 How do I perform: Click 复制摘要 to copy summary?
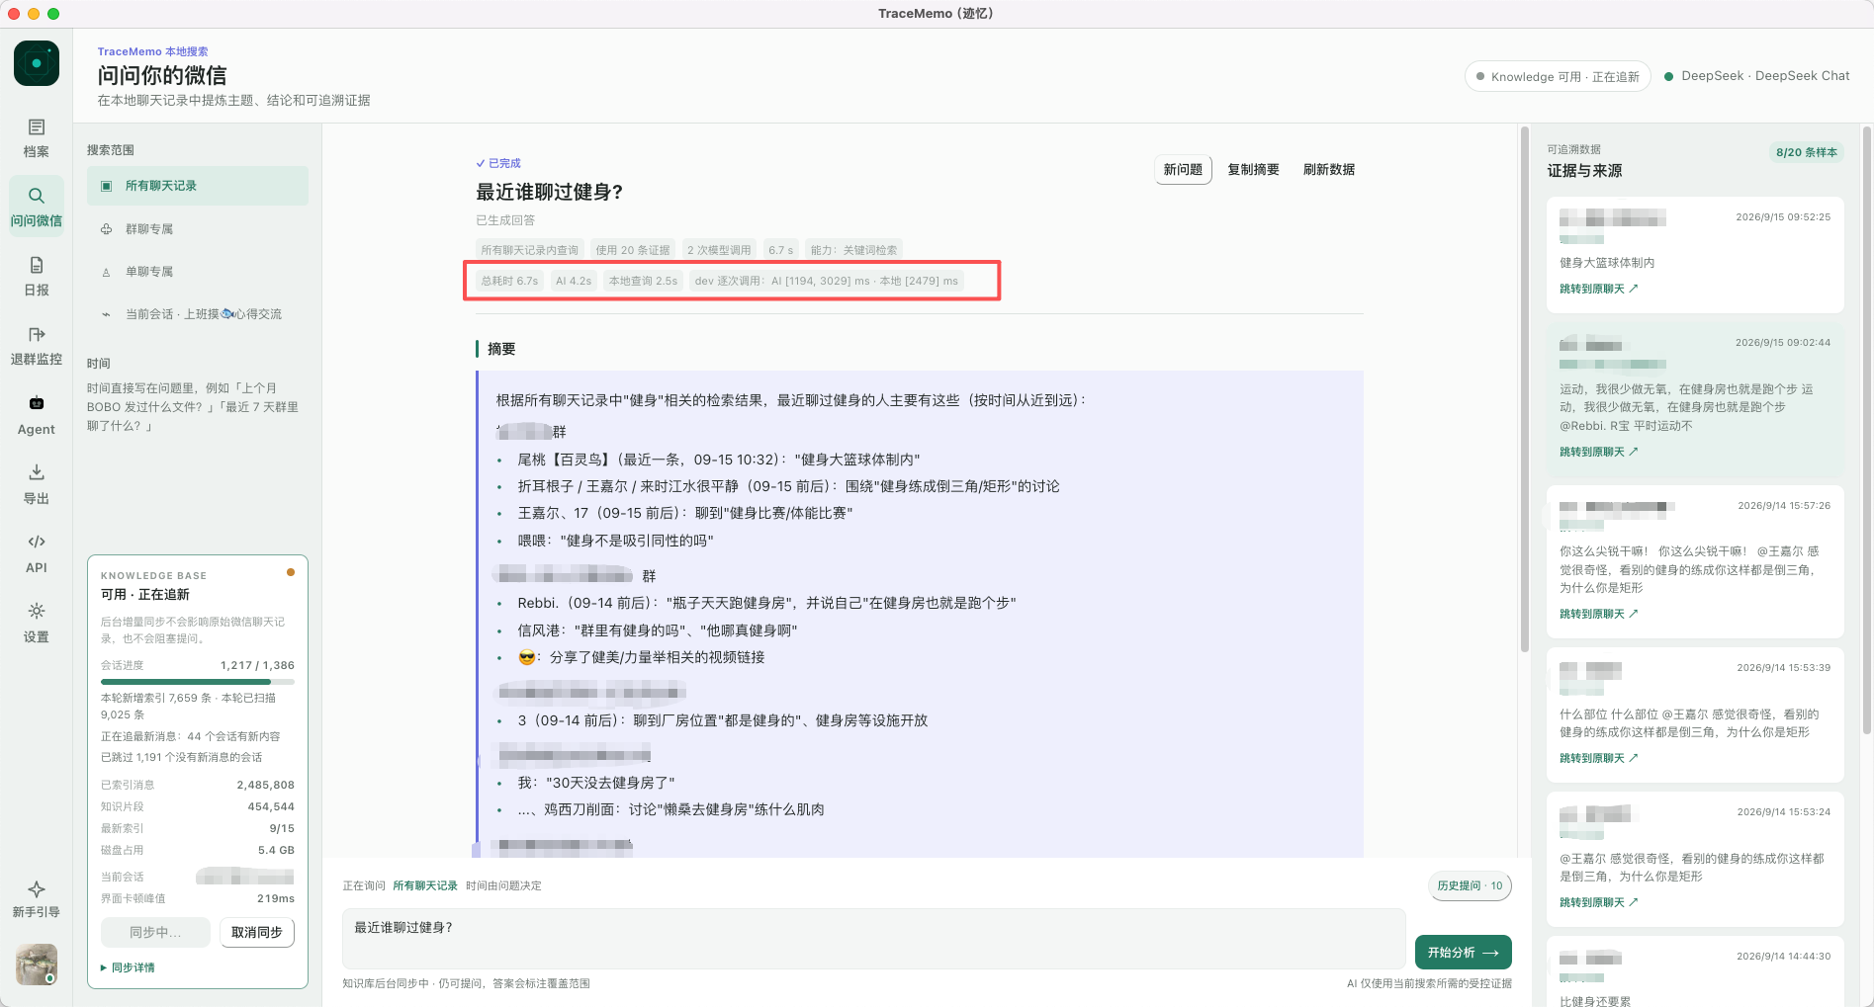[x=1253, y=170]
